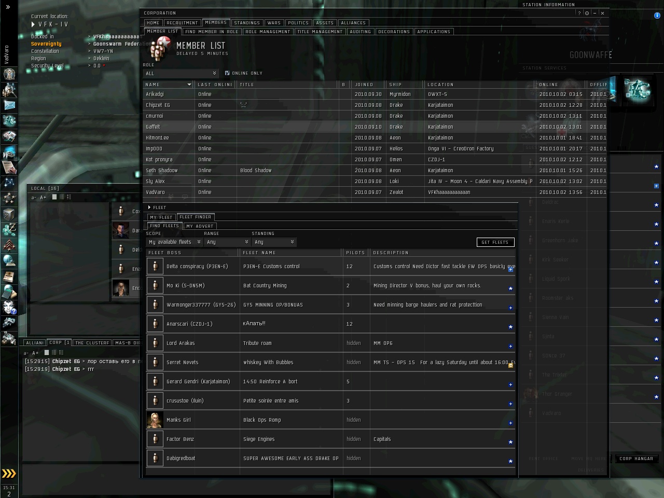Click the yellow arrows at Neocom bottom

tap(9, 473)
